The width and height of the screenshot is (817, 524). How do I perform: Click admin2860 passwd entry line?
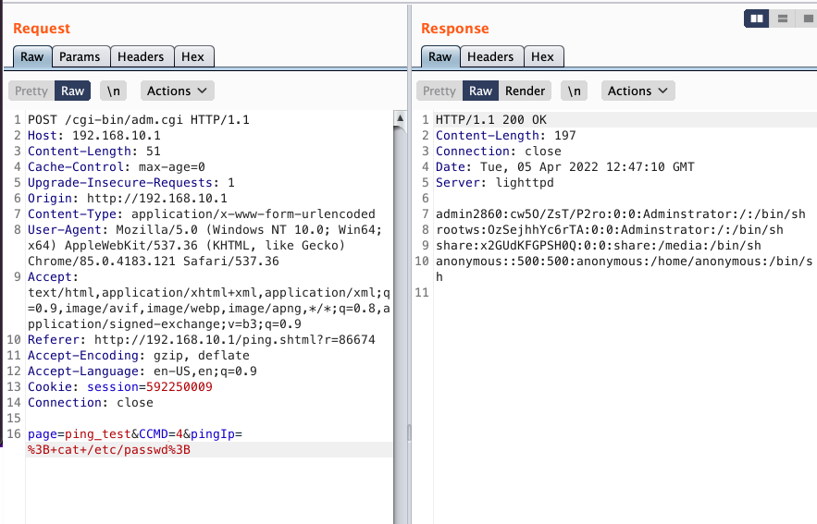[621, 213]
